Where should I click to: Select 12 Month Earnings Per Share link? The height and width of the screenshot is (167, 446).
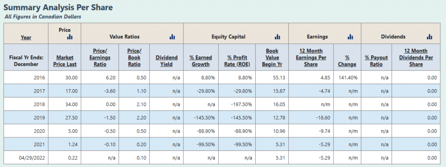coord(311,57)
